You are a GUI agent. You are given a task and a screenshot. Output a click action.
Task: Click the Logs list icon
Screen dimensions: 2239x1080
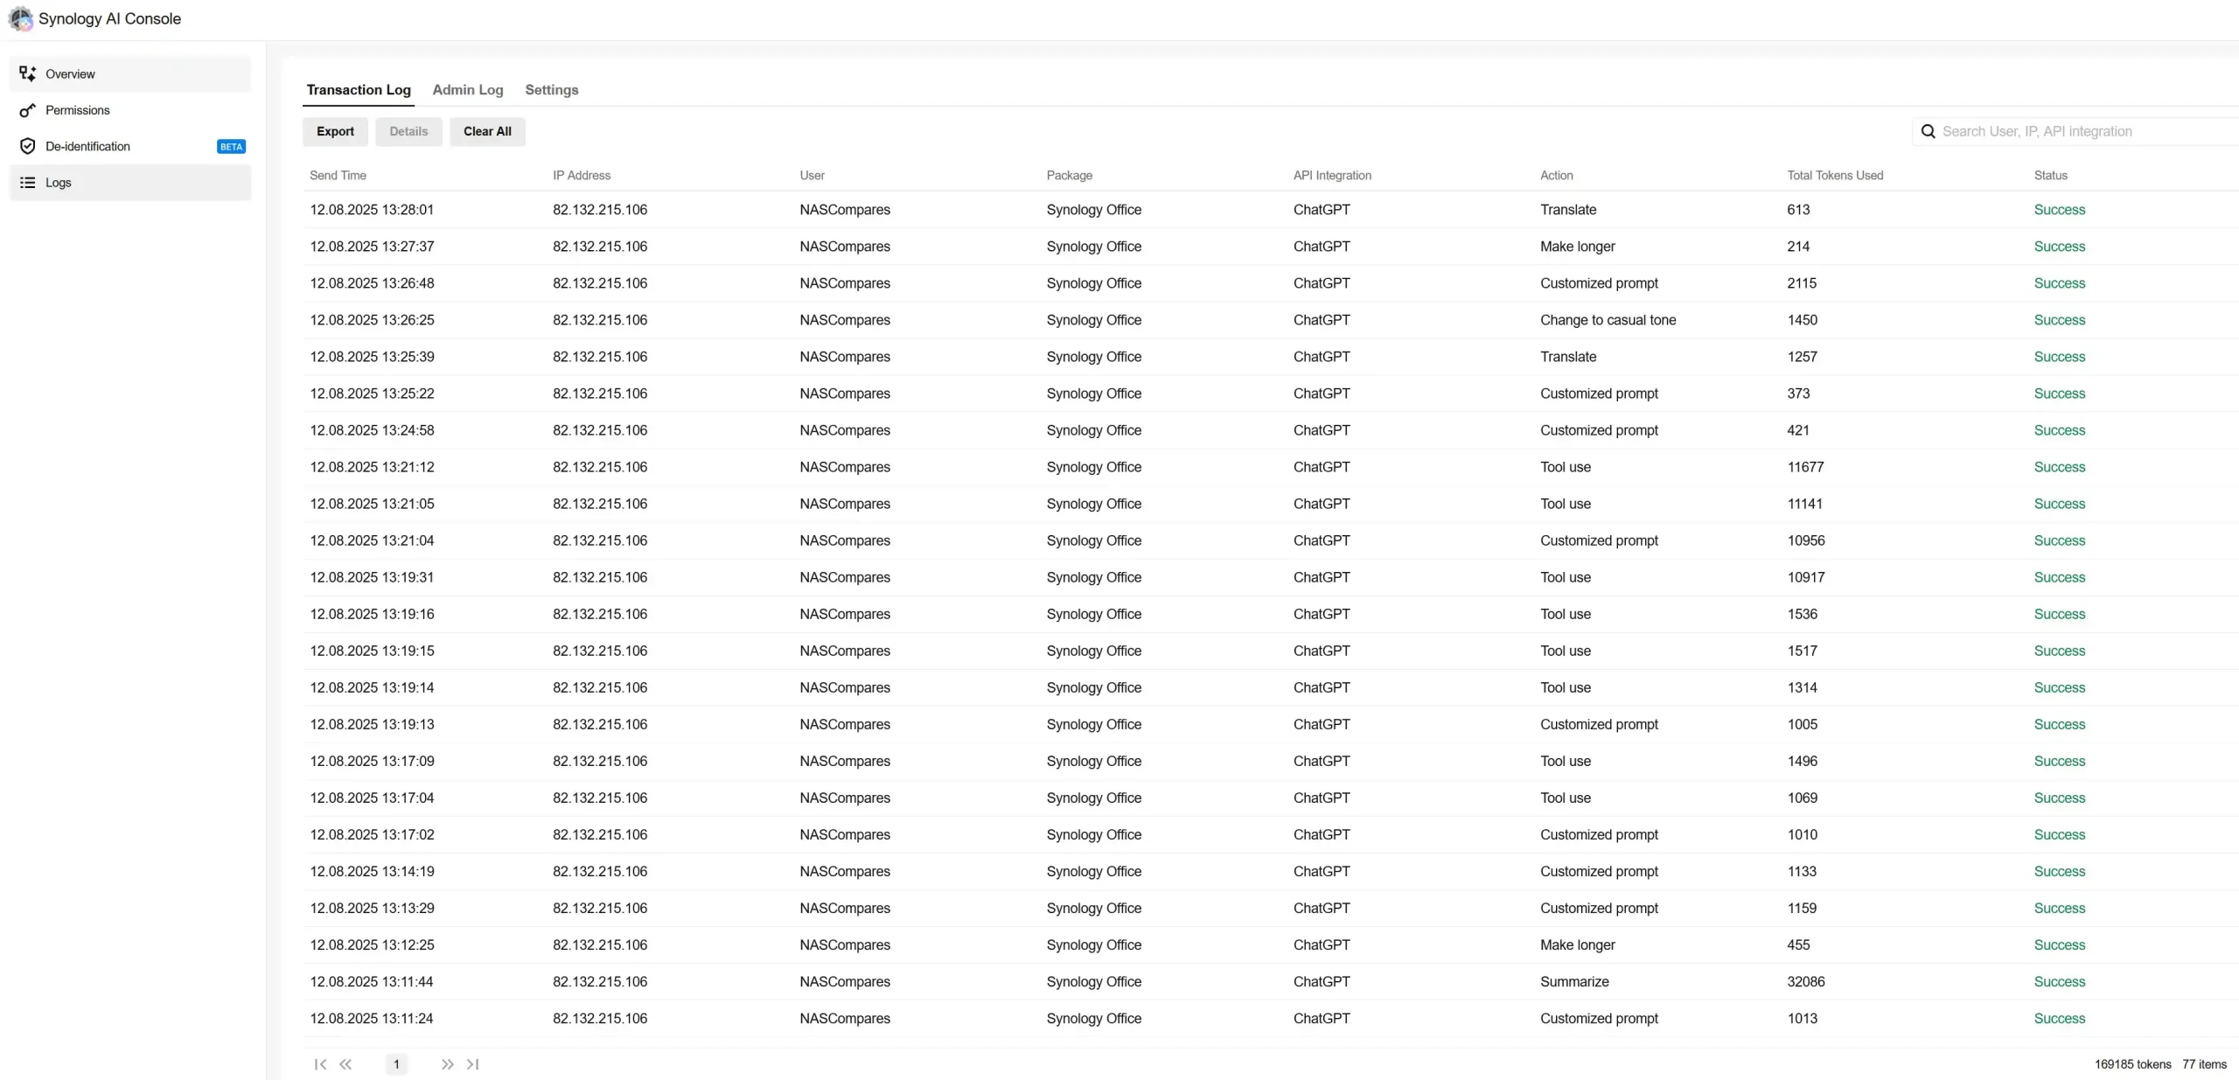click(x=28, y=183)
